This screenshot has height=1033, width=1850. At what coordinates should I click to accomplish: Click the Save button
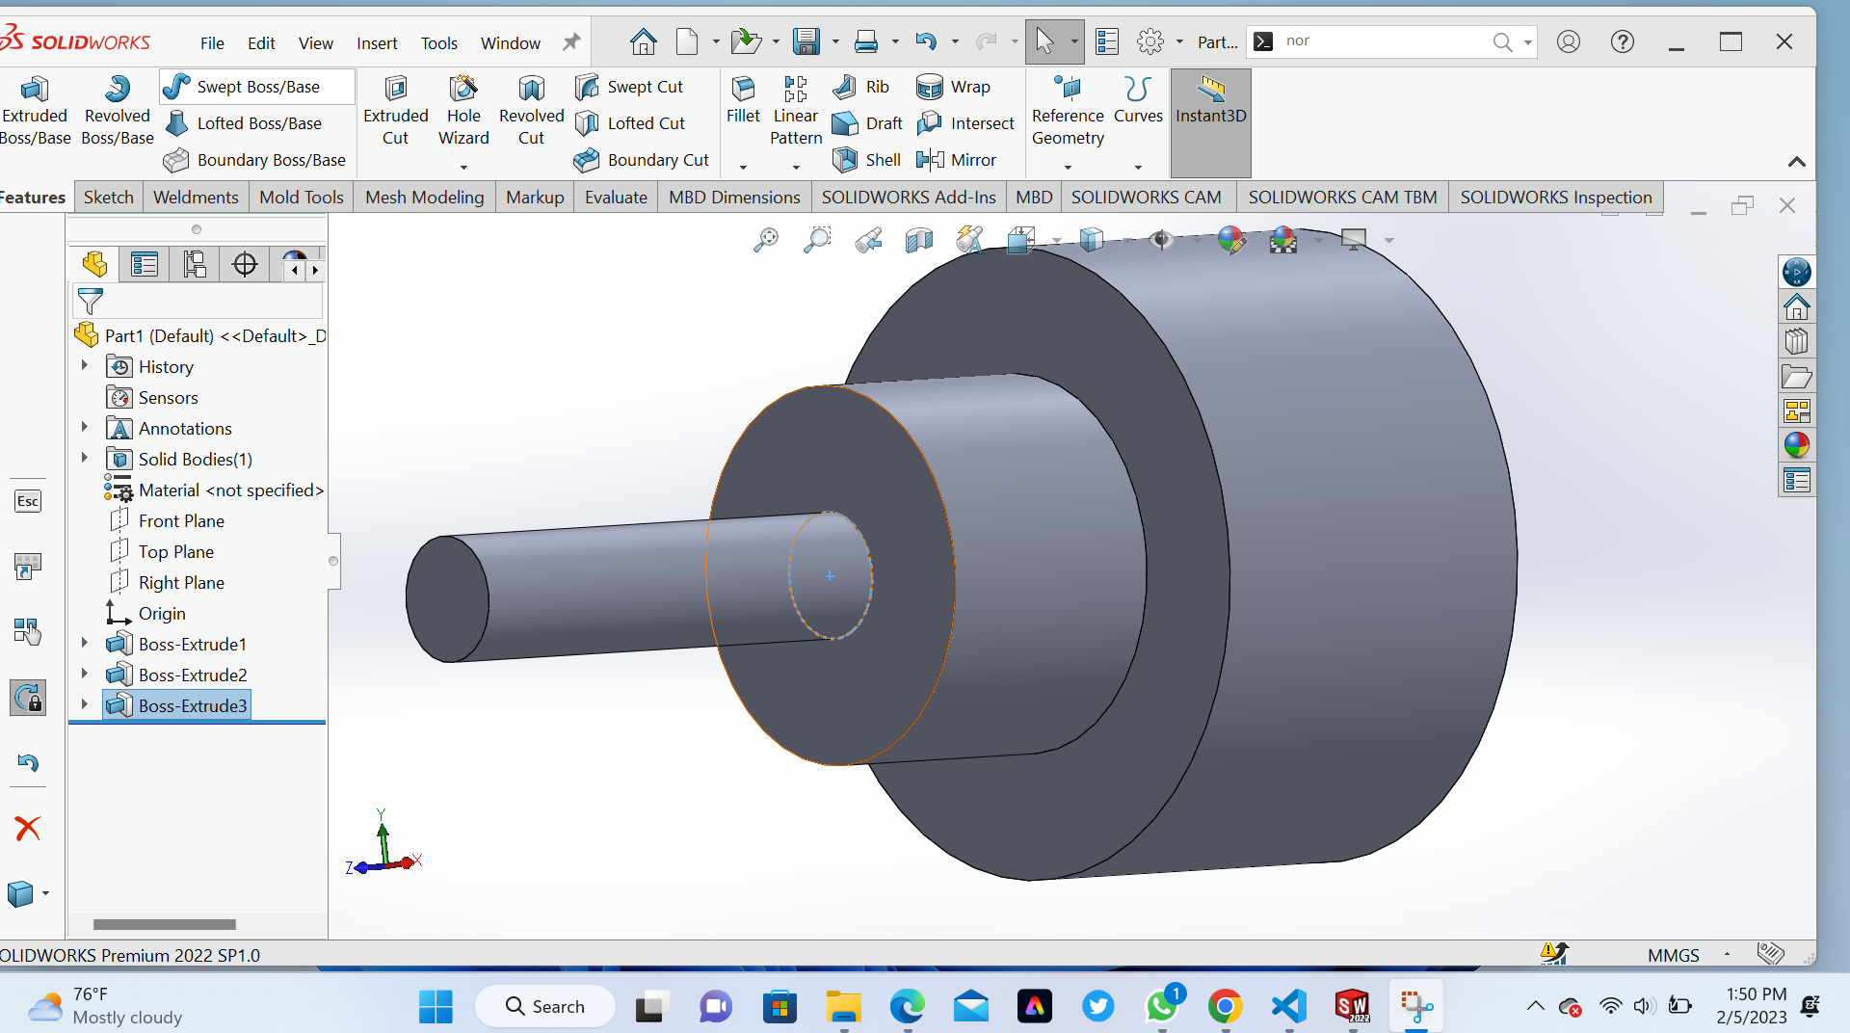[x=806, y=41]
